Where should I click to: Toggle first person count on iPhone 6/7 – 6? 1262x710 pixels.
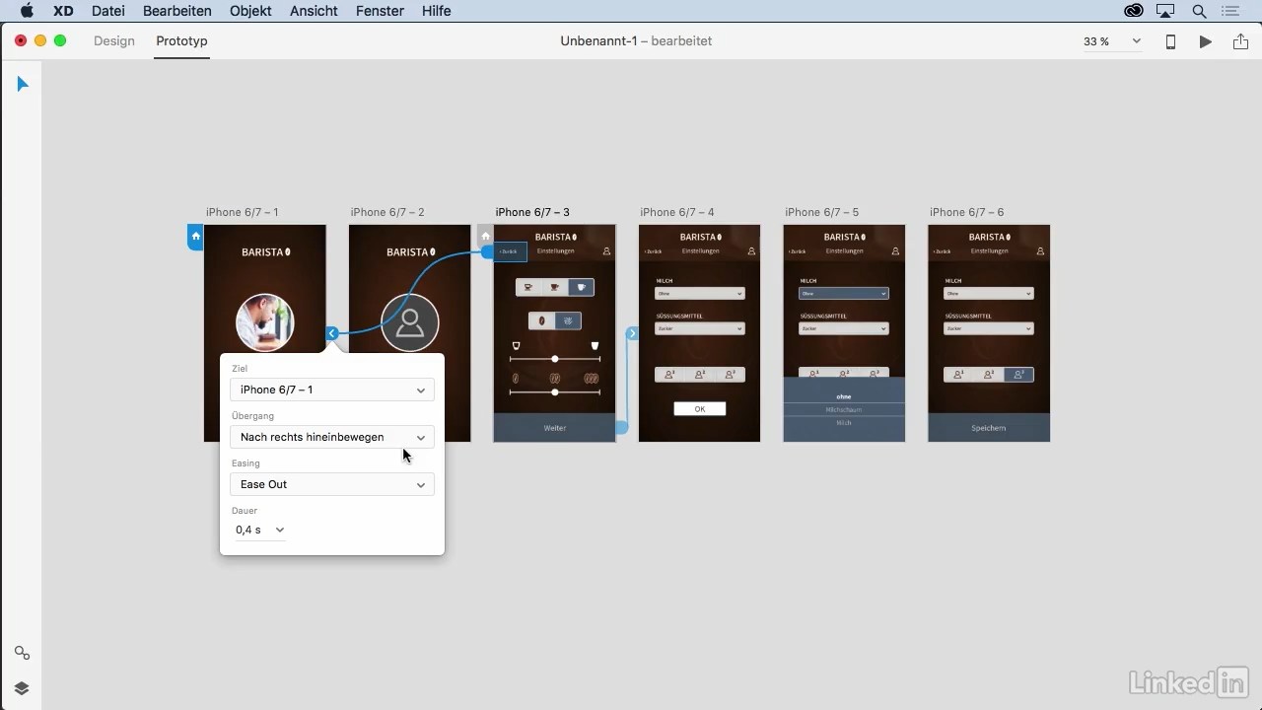click(958, 375)
